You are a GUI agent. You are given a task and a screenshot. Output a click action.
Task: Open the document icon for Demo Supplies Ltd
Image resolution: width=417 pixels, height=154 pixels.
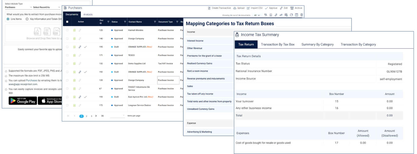74,63
